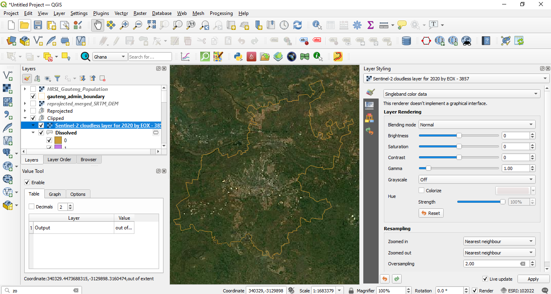Create a new project with the blank page icon

point(11,25)
